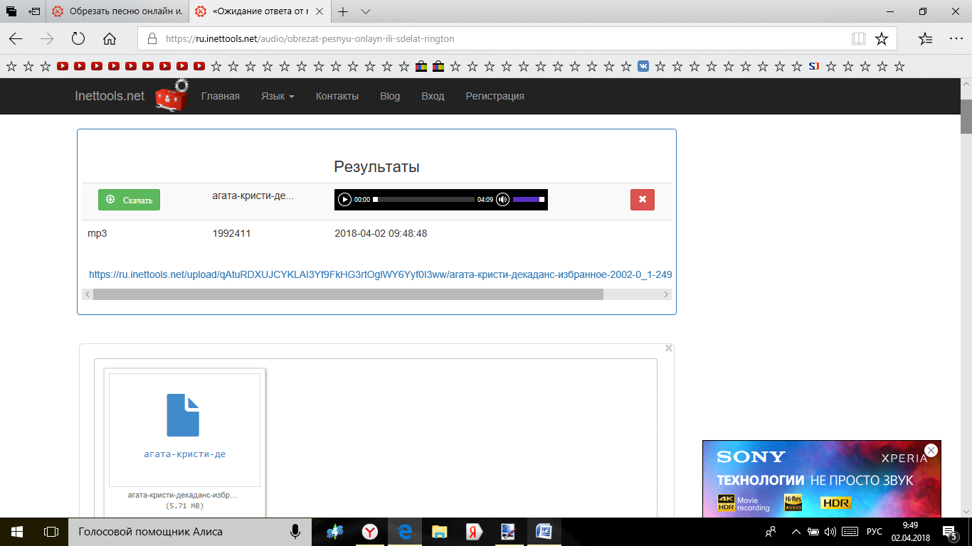
Task: Play the audio in results player
Action: pos(344,200)
